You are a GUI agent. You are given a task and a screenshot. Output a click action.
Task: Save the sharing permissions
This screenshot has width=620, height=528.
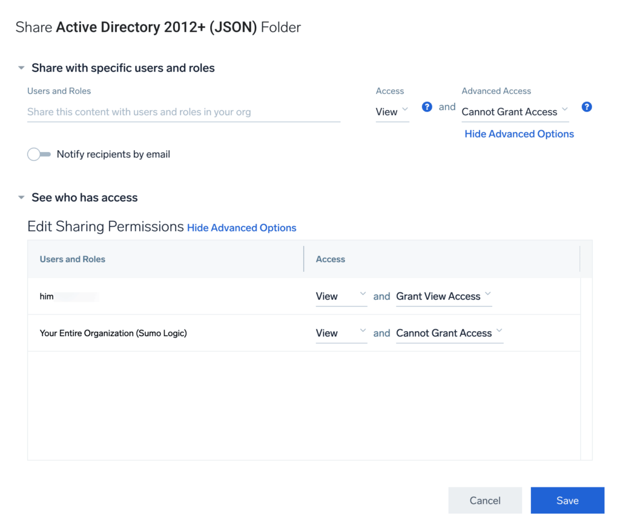567,500
